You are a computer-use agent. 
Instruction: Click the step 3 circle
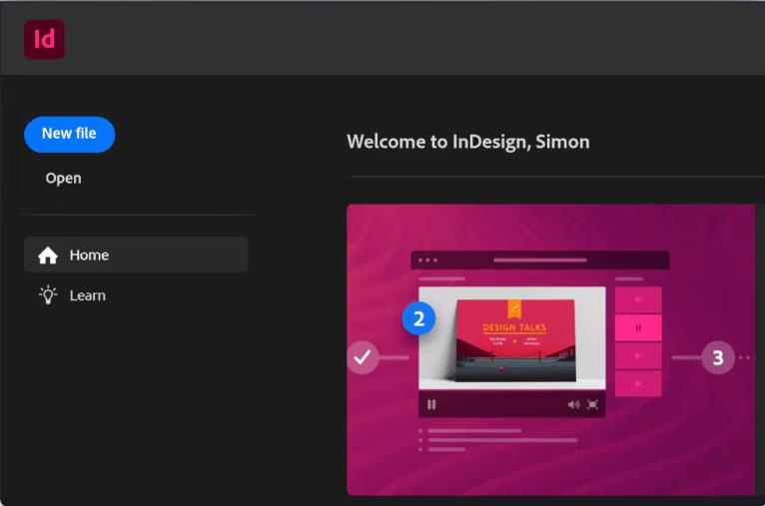[717, 356]
